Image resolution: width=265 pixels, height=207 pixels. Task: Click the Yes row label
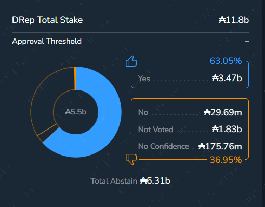144,79
